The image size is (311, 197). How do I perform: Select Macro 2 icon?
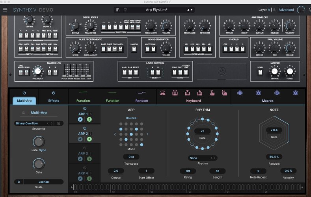[258, 93]
